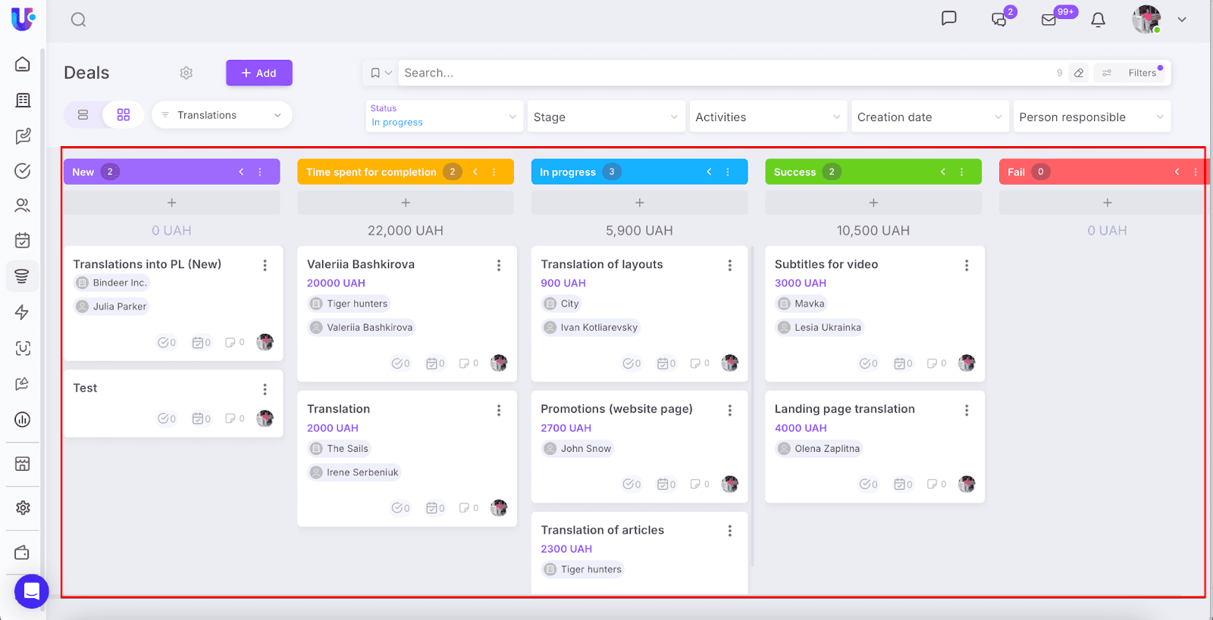1213x620 pixels.
Task: Switch to kanban board view
Action: click(x=124, y=115)
